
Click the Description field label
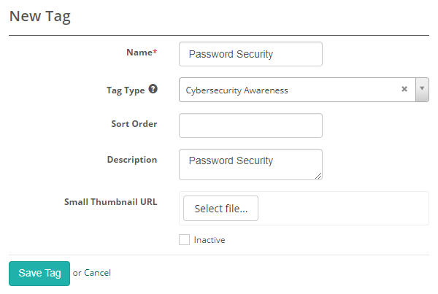(x=132, y=160)
